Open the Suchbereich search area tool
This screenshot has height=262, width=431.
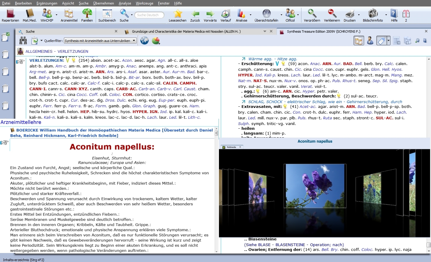tap(107, 15)
